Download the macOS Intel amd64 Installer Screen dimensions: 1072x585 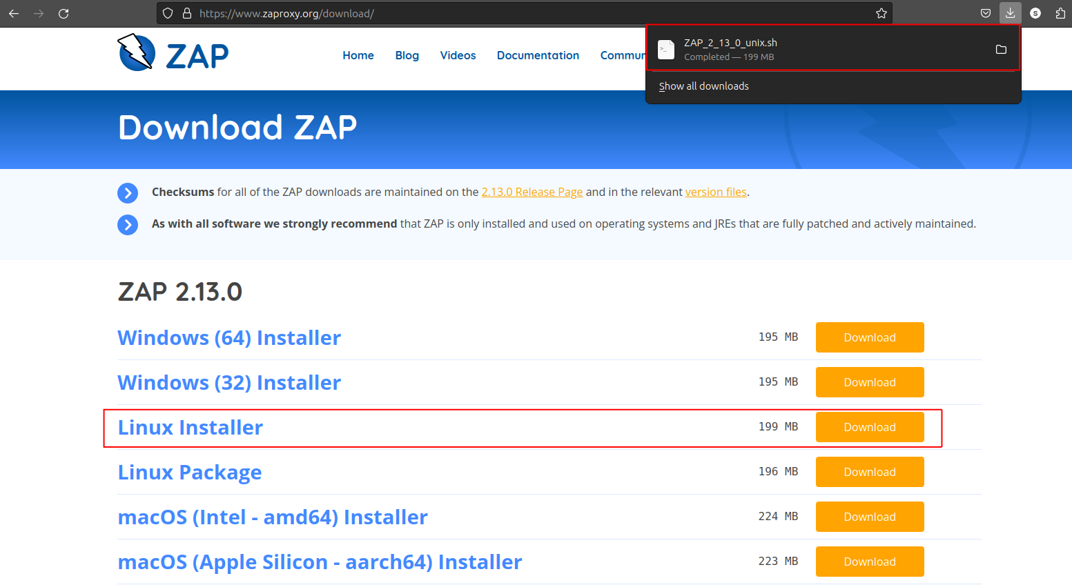(x=870, y=517)
